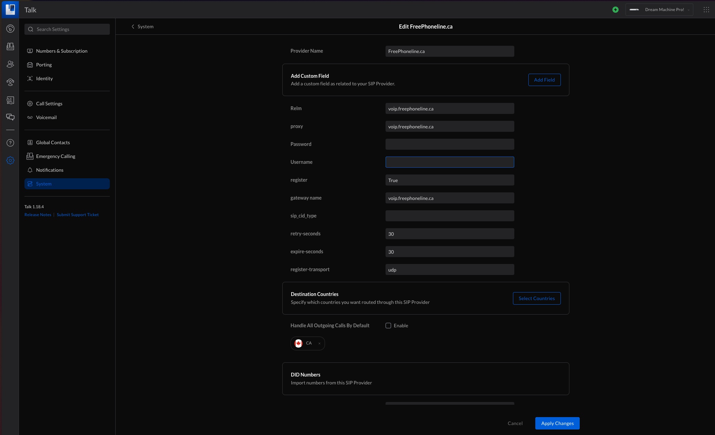
Task: Open the contacts phonebook icon in left rail
Action: coord(10,100)
